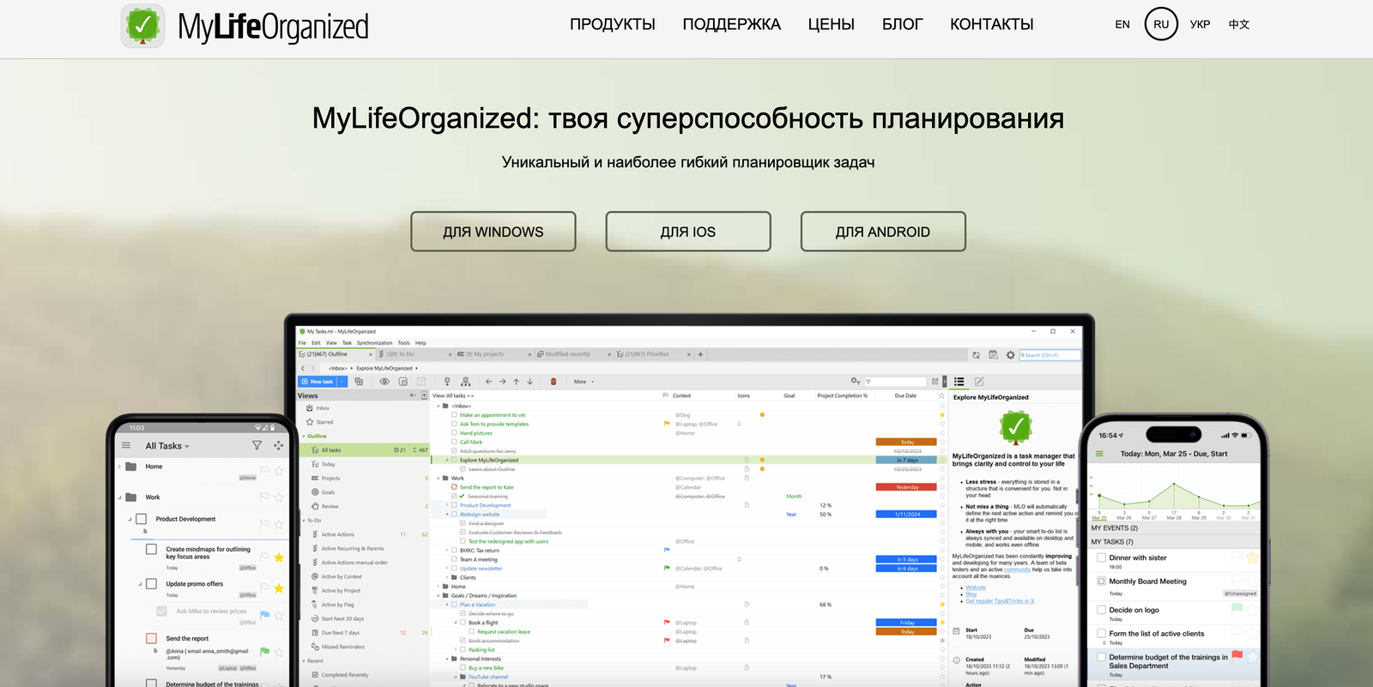
Task: Unstar Create mindmaps task on Android
Action: (x=279, y=557)
